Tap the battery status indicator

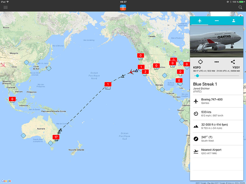click(242, 2)
